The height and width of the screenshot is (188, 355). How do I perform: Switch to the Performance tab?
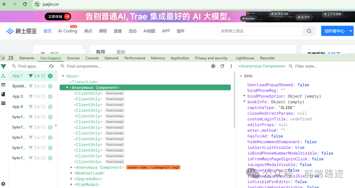click(x=135, y=58)
